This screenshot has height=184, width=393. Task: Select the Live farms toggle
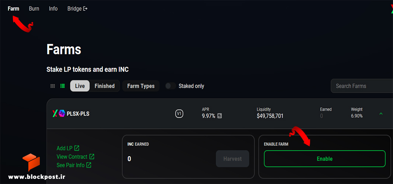pyautogui.click(x=80, y=86)
